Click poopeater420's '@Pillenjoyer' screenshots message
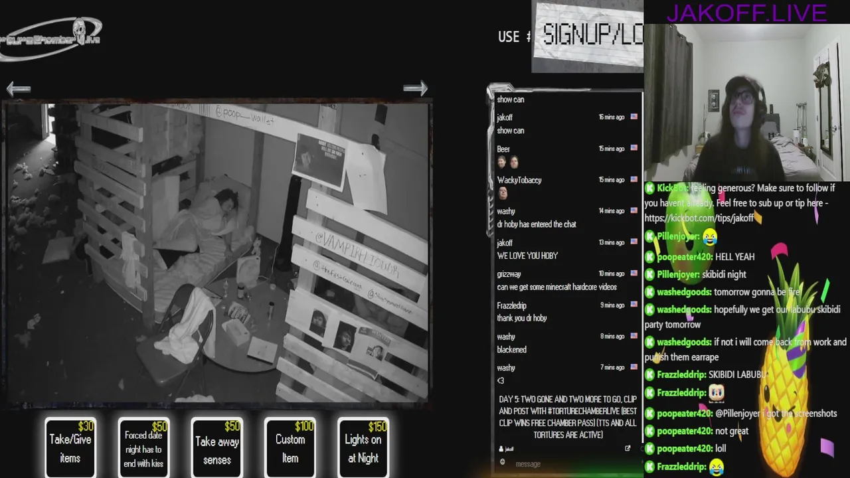 click(x=776, y=414)
